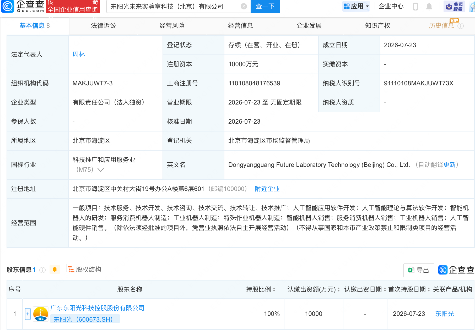
Task: Sort by 持股比例 column
Action: (x=274, y=289)
